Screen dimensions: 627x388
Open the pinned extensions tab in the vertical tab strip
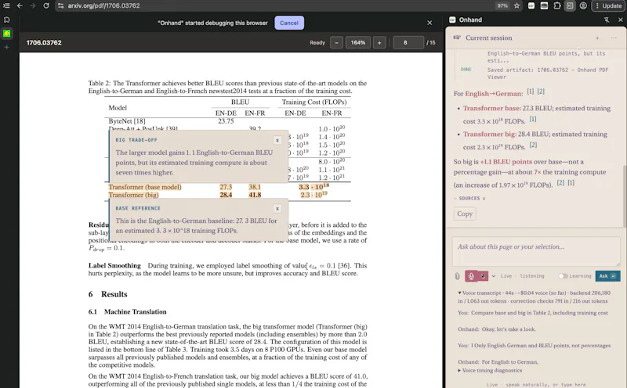point(6,20)
